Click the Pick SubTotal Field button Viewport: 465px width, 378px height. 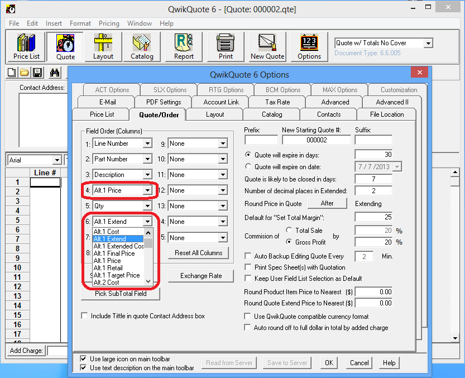(x=121, y=294)
